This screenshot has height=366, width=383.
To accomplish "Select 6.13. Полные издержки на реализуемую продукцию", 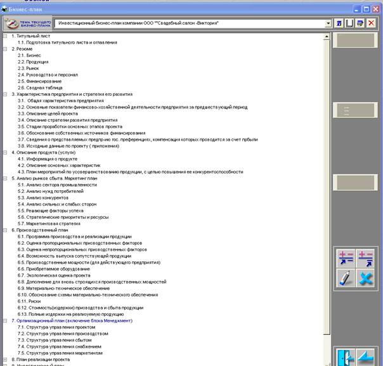I will pos(70,315).
